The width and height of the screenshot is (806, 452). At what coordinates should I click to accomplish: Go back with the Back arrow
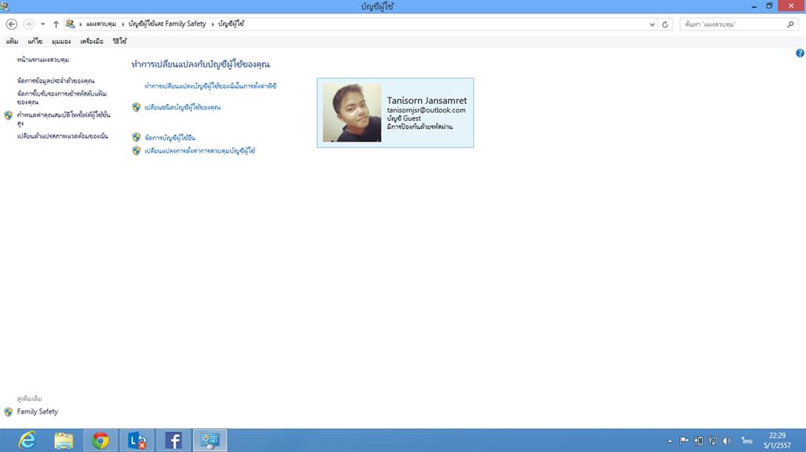point(11,24)
